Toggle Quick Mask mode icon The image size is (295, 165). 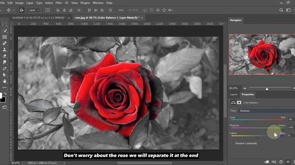pyautogui.click(x=5, y=107)
